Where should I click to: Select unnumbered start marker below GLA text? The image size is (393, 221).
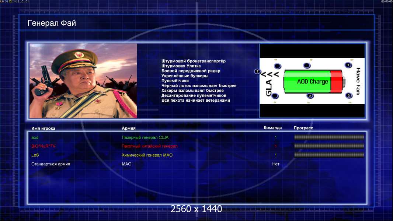[x=275, y=96]
